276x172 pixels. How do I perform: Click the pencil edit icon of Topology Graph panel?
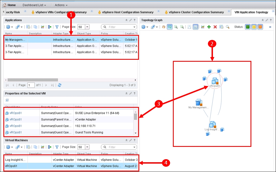[267, 20]
